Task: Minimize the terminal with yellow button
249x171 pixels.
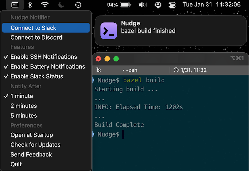Action: [x=107, y=59]
